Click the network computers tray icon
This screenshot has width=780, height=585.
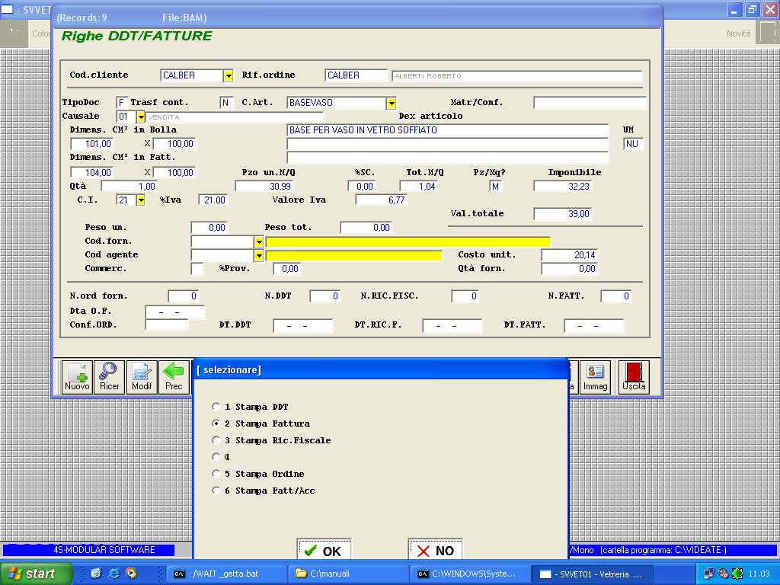click(708, 574)
